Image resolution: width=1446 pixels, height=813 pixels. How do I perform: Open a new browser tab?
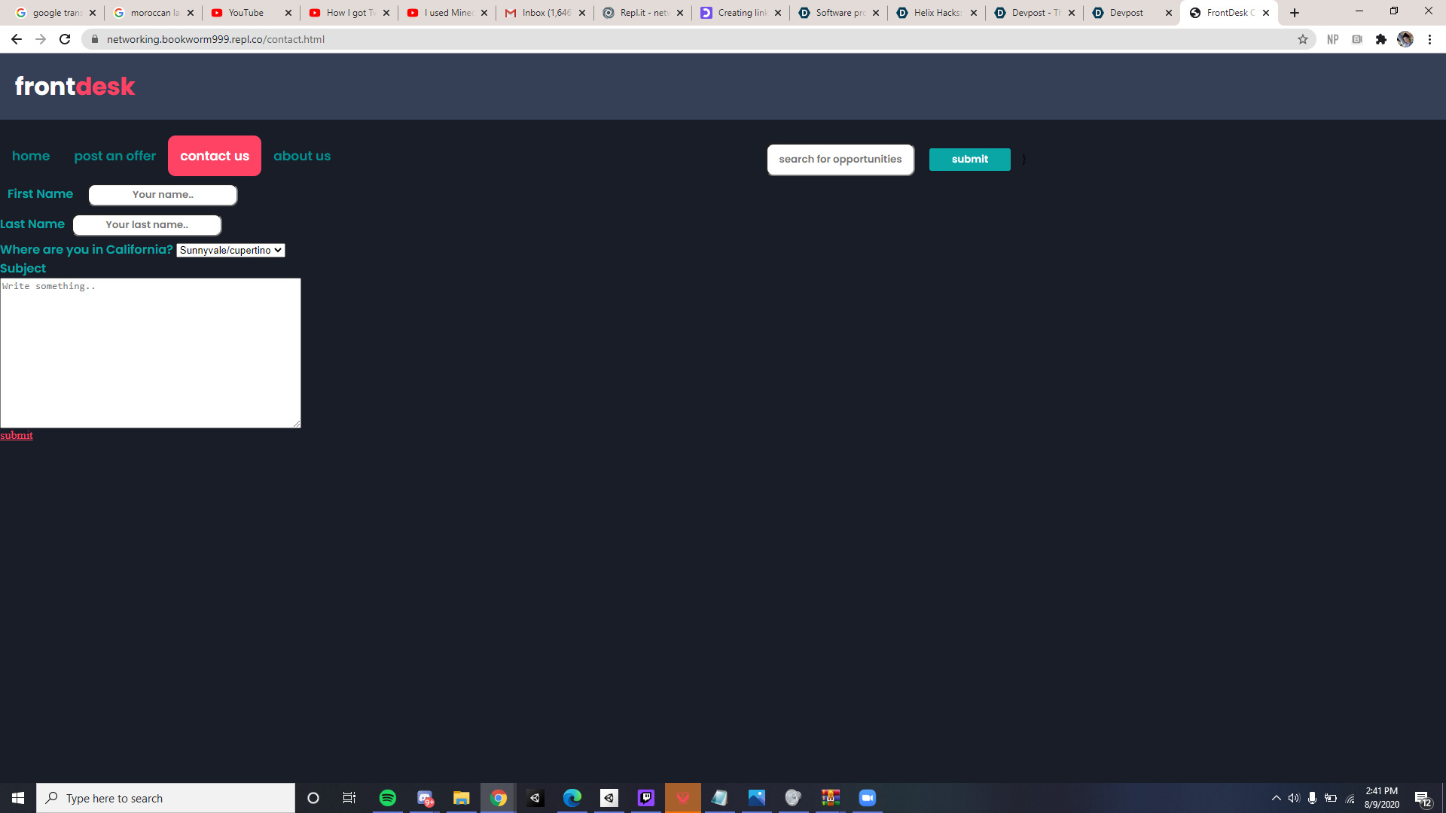1295,13
